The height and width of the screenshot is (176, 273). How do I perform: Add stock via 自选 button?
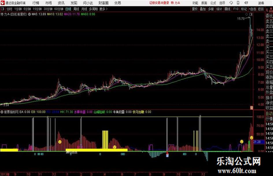(x=252, y=9)
